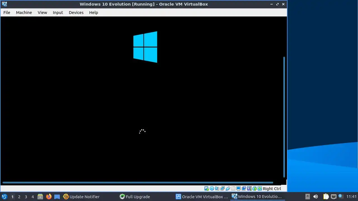Viewport: 358px width, 201px height.
Task: Click the shared folders indicator icon
Action: 233,188
